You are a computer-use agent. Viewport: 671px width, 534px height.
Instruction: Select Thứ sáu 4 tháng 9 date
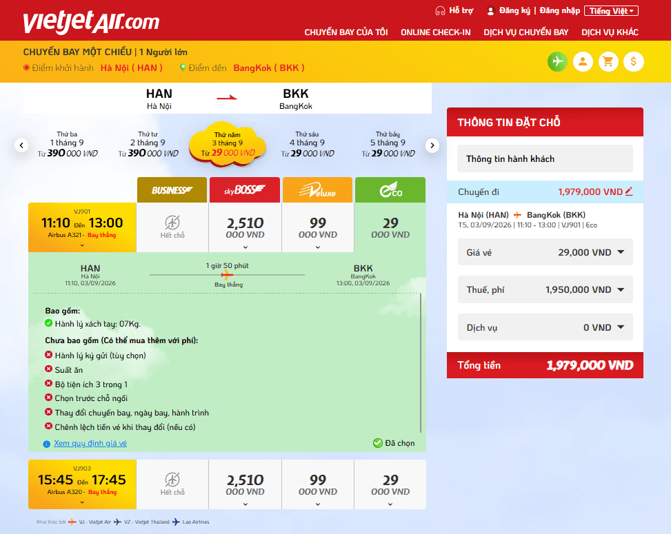point(308,145)
